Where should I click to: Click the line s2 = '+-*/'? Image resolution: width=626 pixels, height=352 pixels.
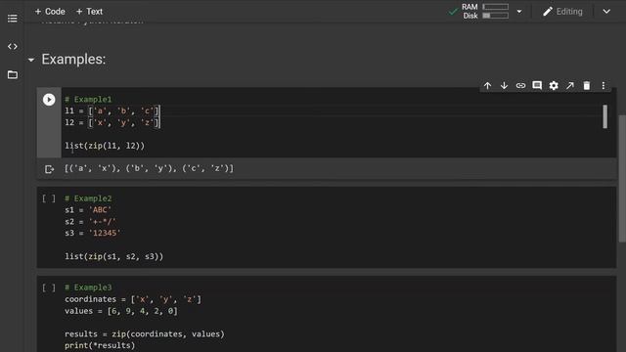pyautogui.click(x=91, y=222)
